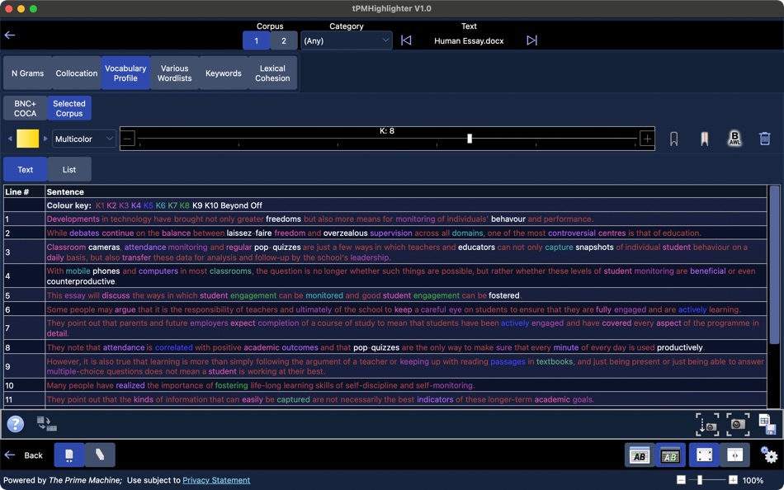Open the Multicolor dropdown
784x490 pixels.
coord(84,139)
